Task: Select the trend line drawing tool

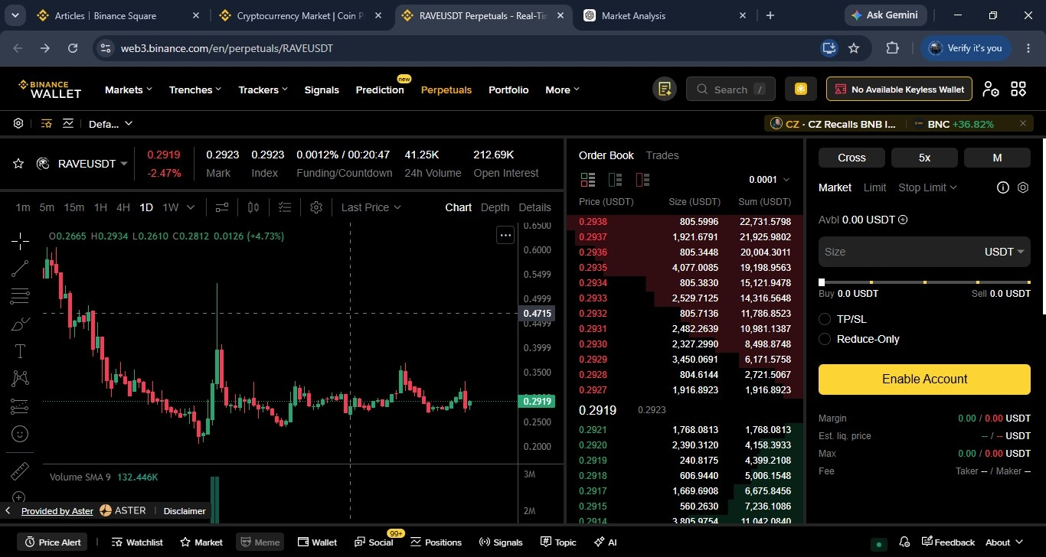Action: pos(20,269)
